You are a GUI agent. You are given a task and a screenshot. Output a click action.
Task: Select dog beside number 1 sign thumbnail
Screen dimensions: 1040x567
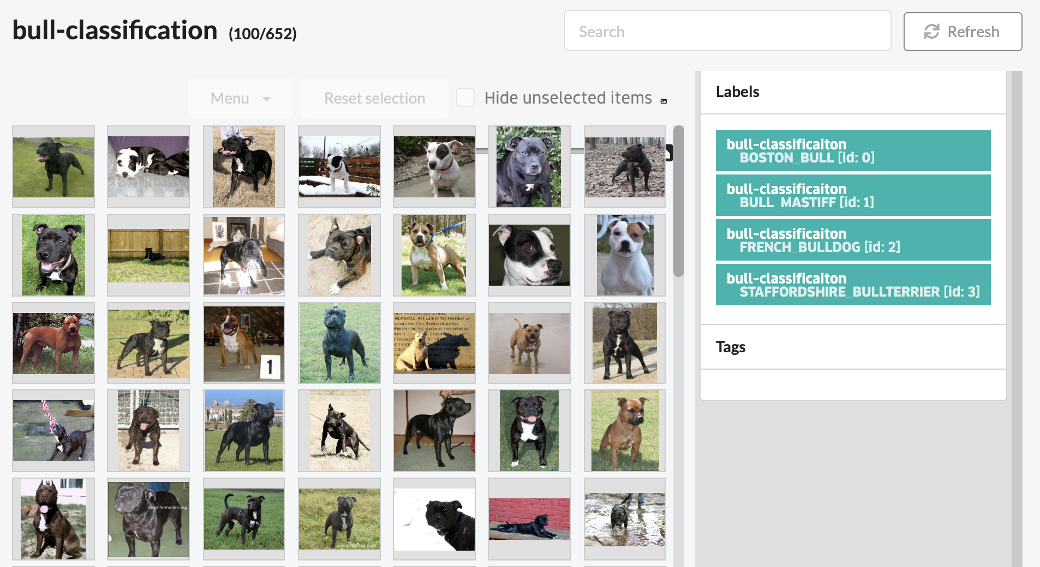click(x=244, y=343)
